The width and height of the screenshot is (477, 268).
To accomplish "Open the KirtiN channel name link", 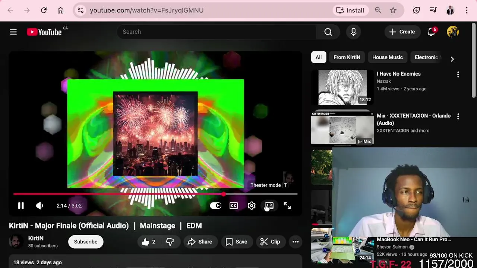I will (36, 238).
